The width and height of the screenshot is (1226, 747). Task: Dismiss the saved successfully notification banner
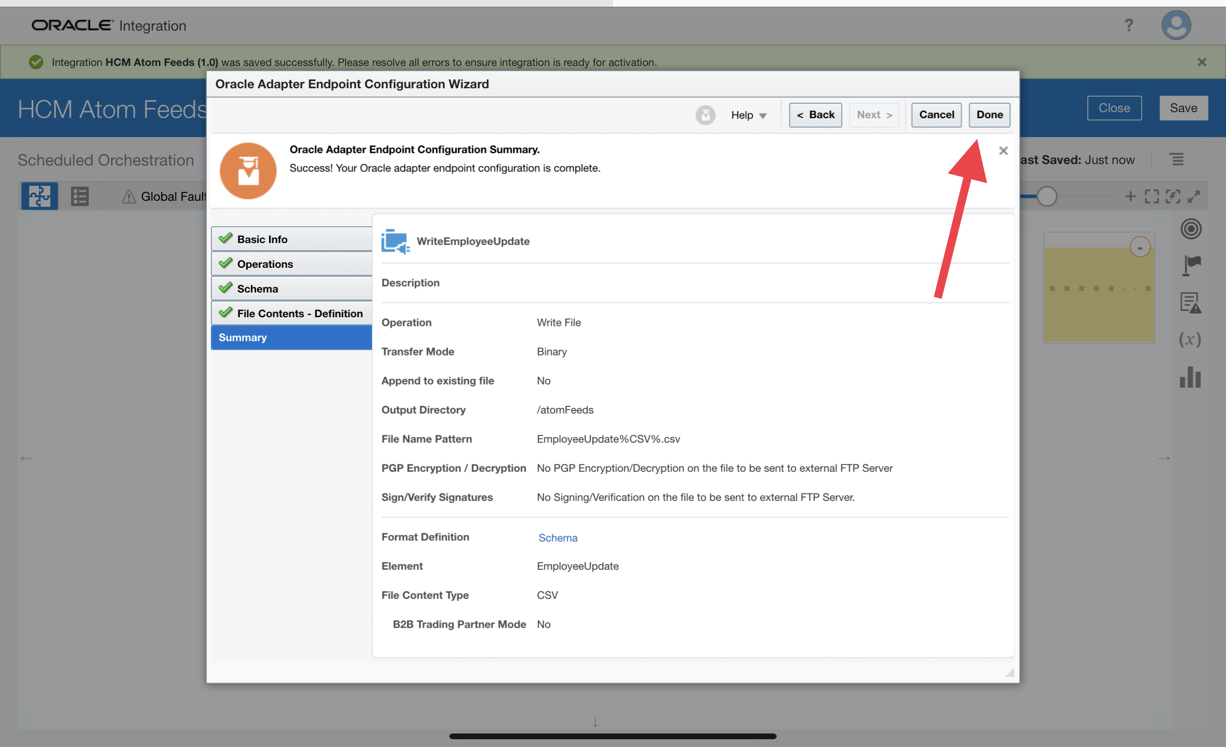(x=1202, y=62)
